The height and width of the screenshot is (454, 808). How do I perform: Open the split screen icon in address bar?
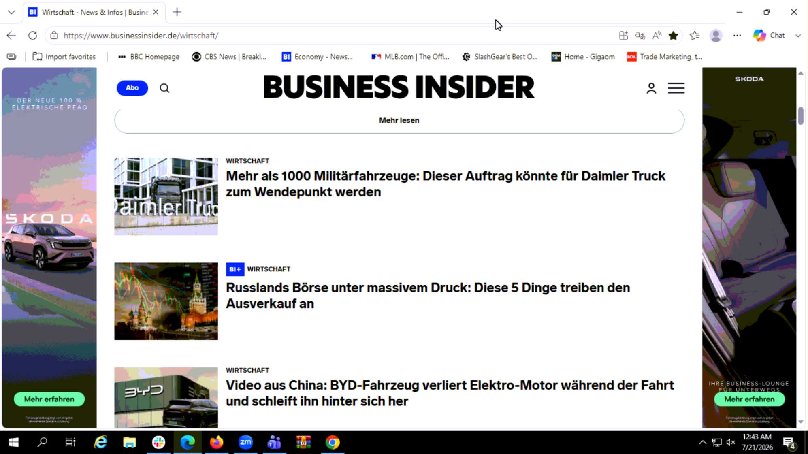(623, 36)
